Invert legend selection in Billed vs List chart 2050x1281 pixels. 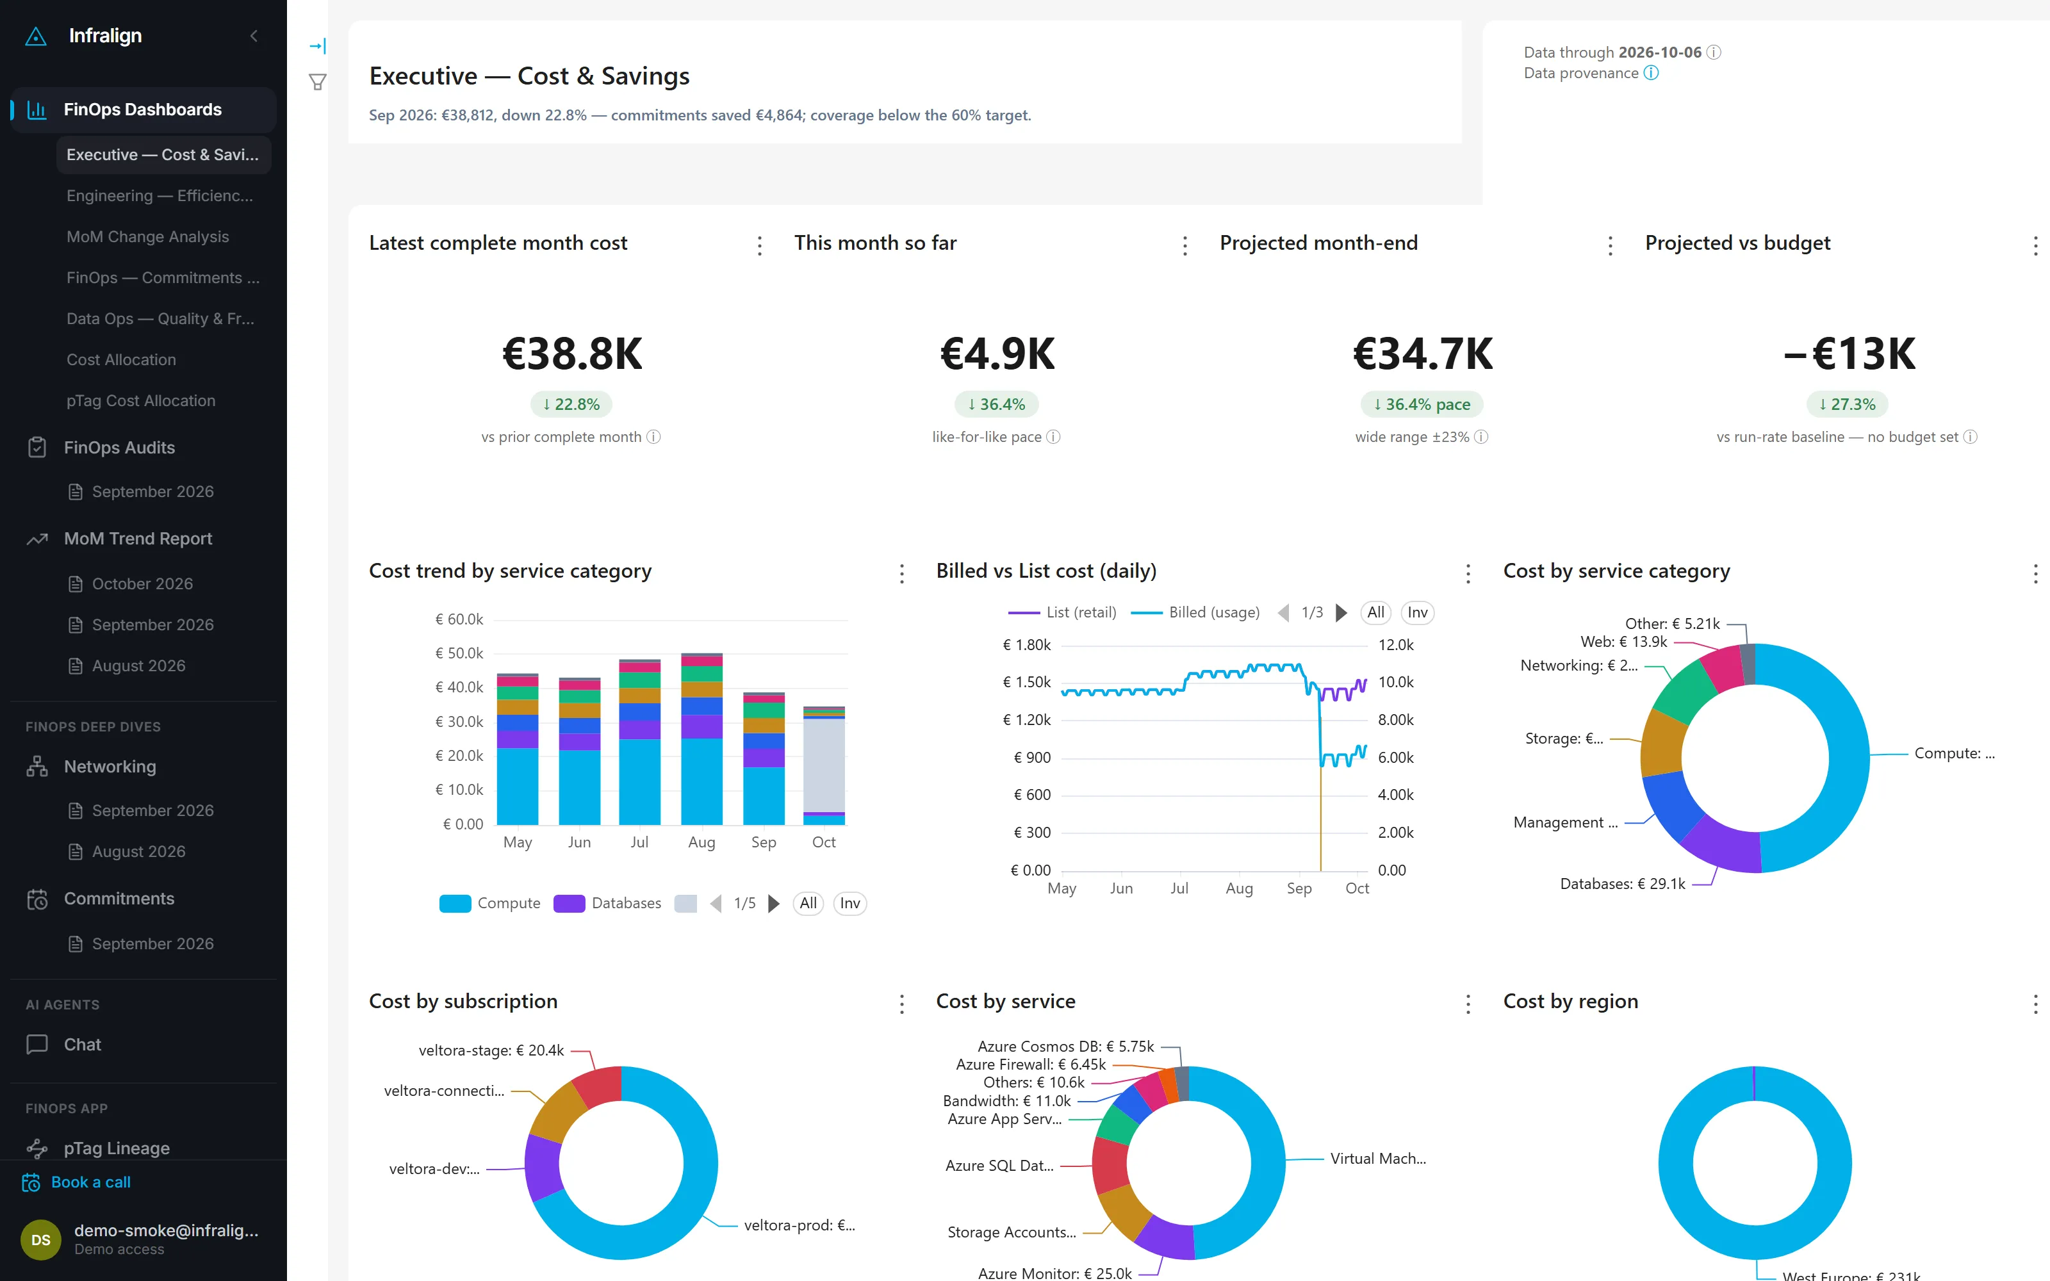[1417, 612]
